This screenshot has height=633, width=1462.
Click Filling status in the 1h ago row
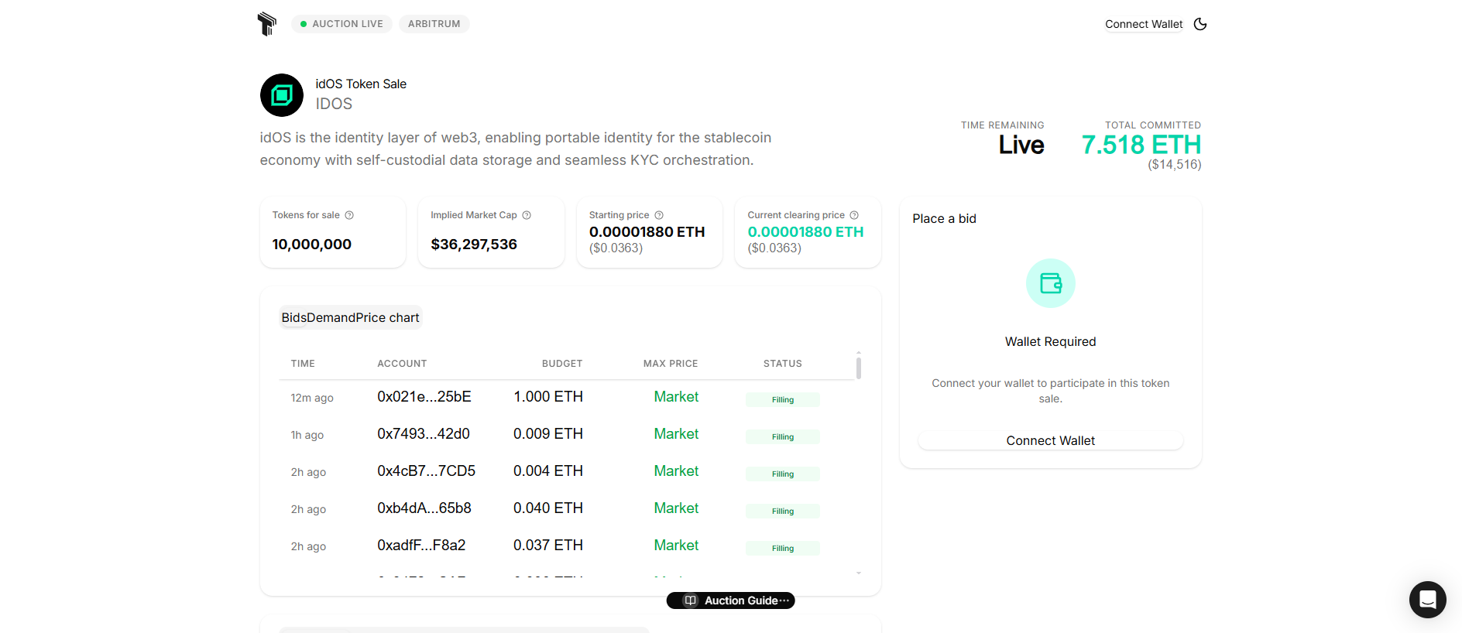783,437
